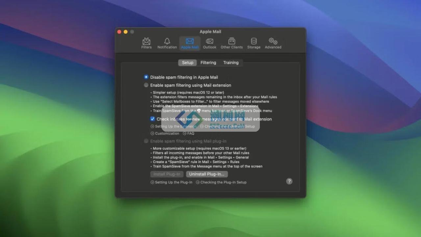
Task: Open the Advanced preferences pane
Action: click(273, 43)
